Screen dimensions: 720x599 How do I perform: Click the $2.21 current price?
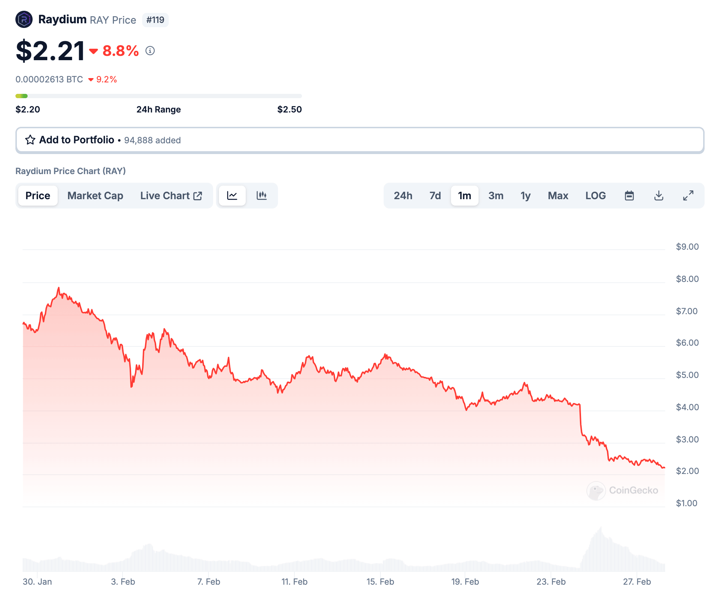coord(50,51)
